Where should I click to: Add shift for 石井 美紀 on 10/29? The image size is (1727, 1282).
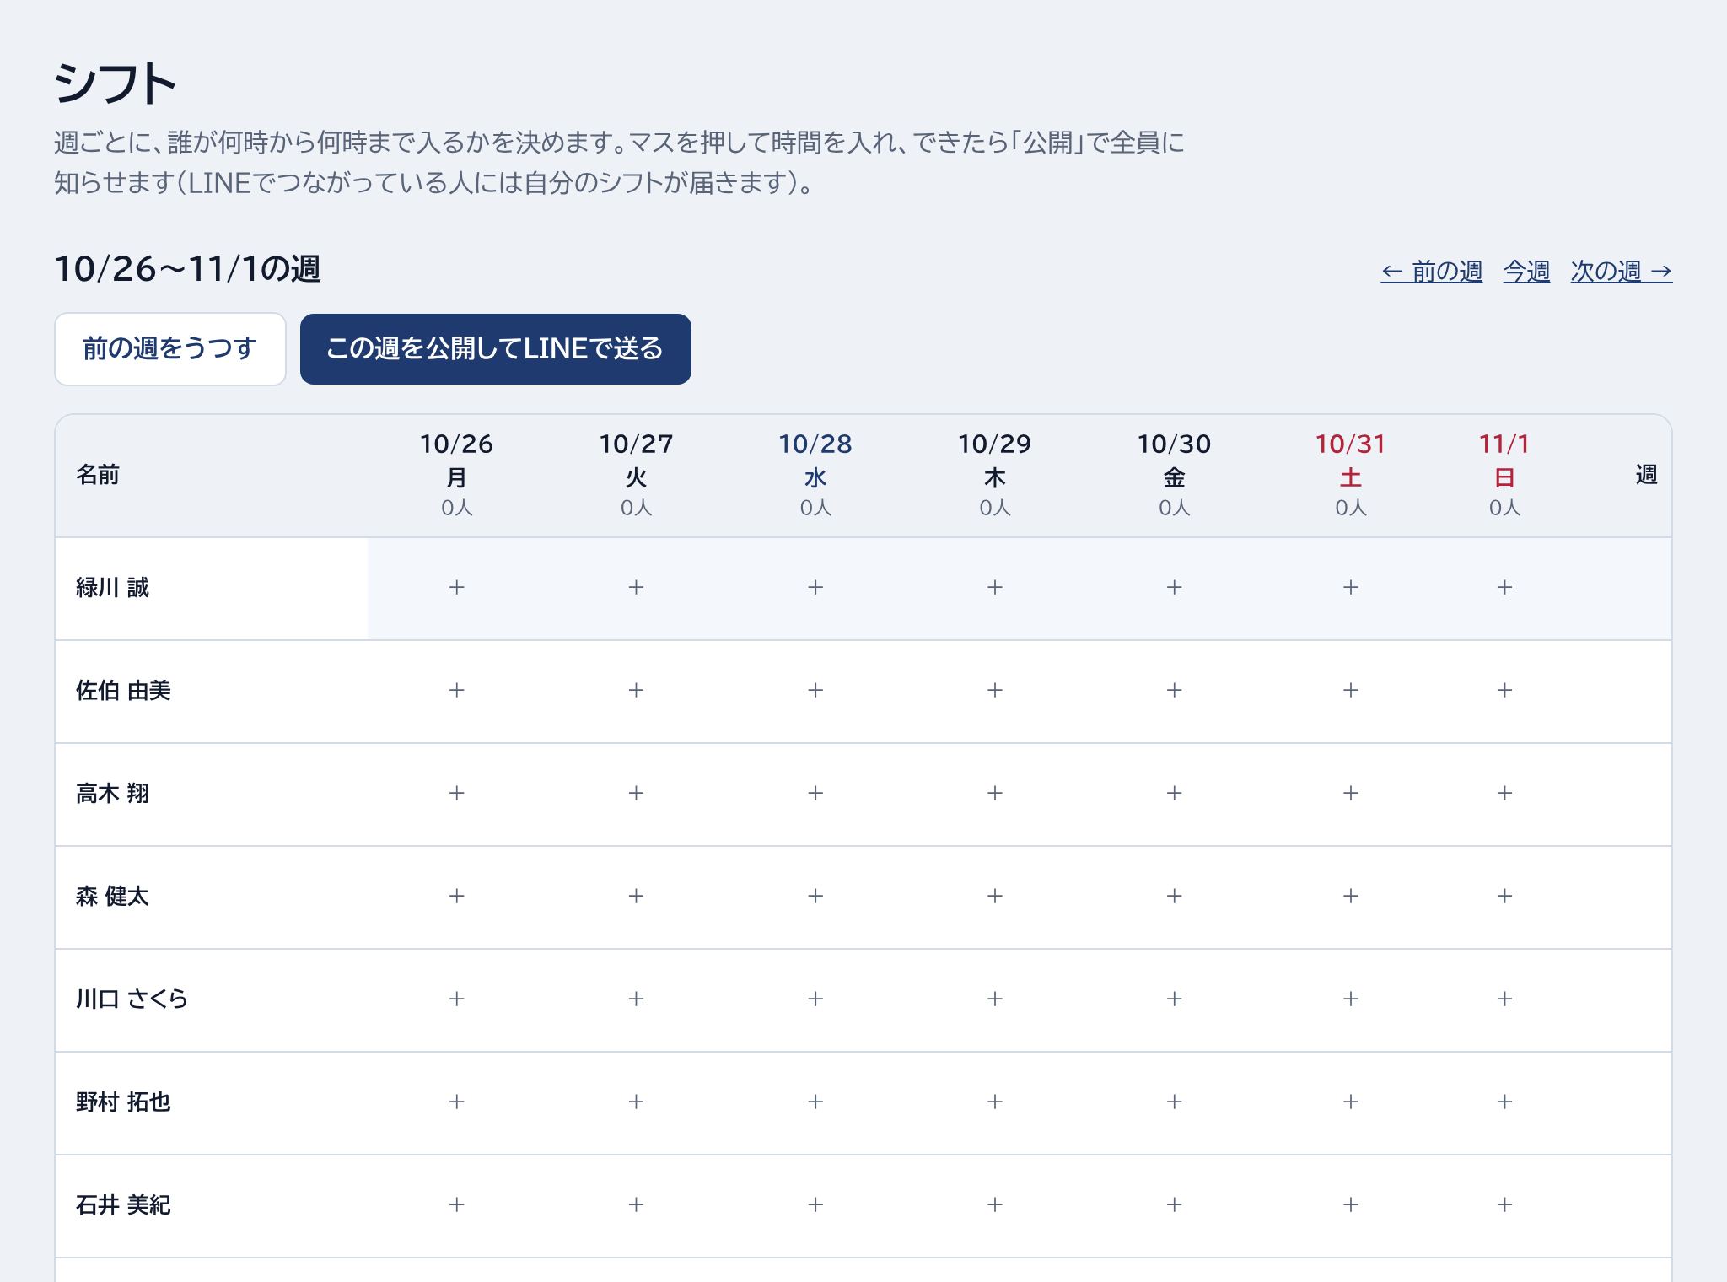click(x=995, y=1205)
